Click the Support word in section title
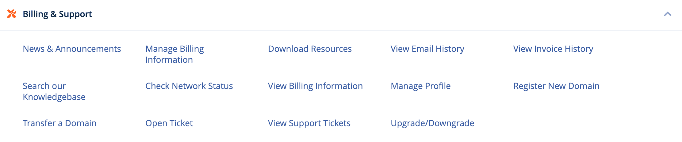Viewport: 682px width, 142px height. pos(75,14)
